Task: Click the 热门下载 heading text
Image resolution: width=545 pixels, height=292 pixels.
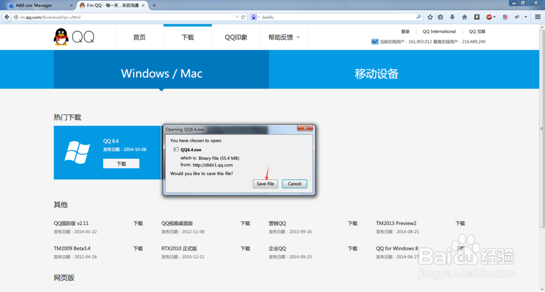Action: [x=68, y=117]
